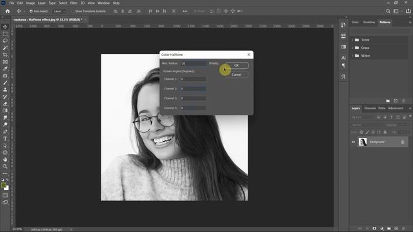Image resolution: width=413 pixels, height=232 pixels.
Task: Enable Show Transform Controls checkbox
Action: pos(73,12)
